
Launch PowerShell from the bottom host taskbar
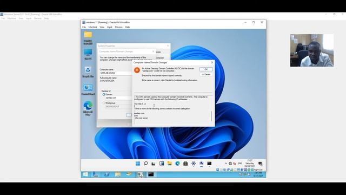pyautogui.click(x=107, y=174)
